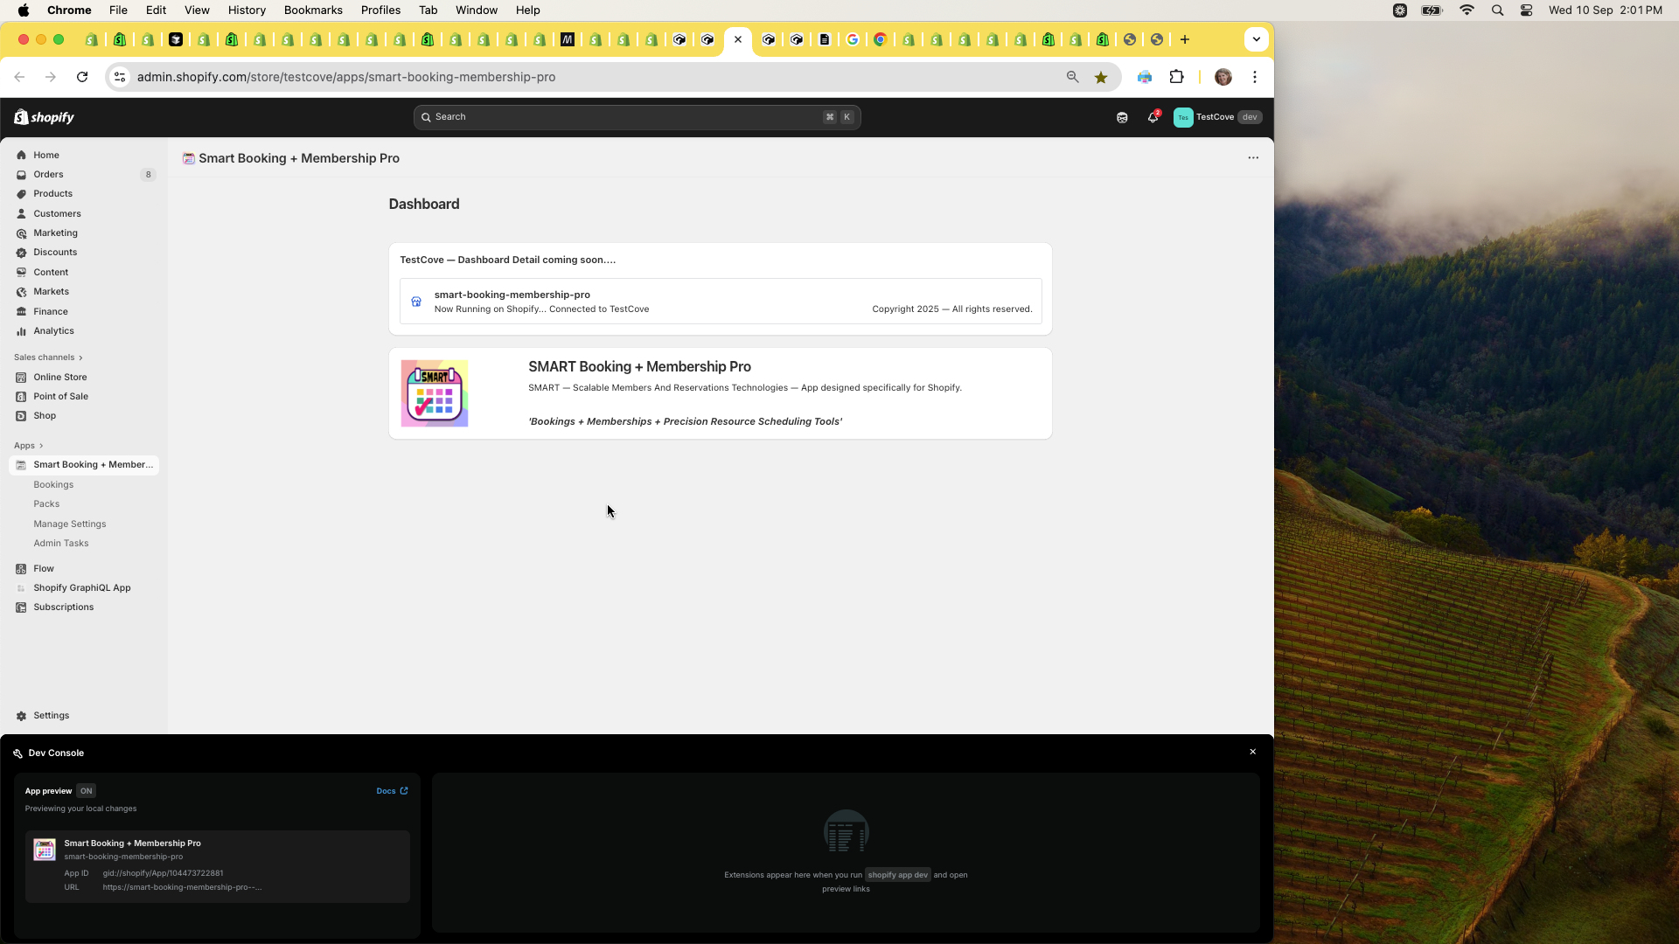This screenshot has height=944, width=1679.
Task: Close the Dev Console panel
Action: tap(1252, 753)
